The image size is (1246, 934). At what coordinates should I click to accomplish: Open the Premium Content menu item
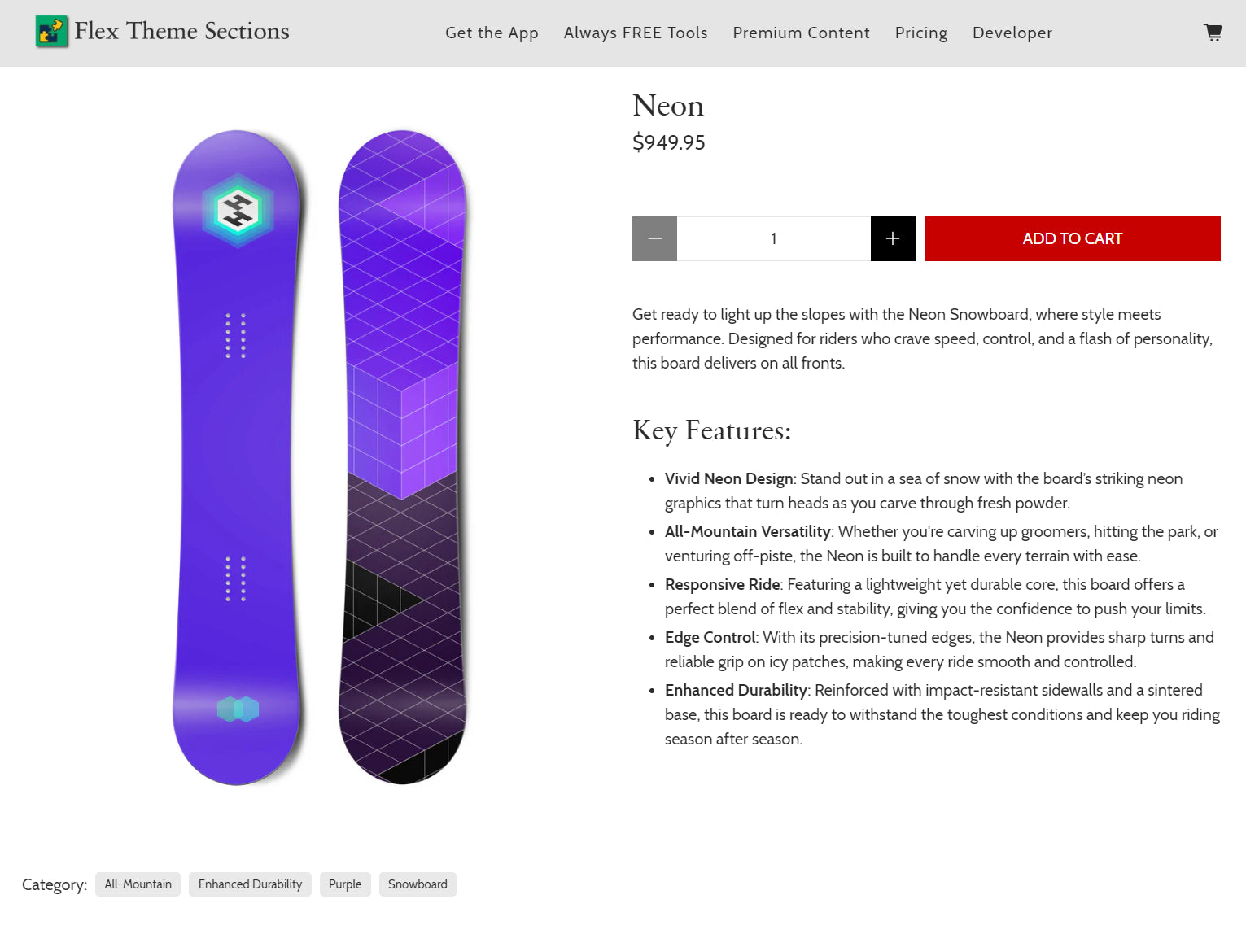coord(801,33)
